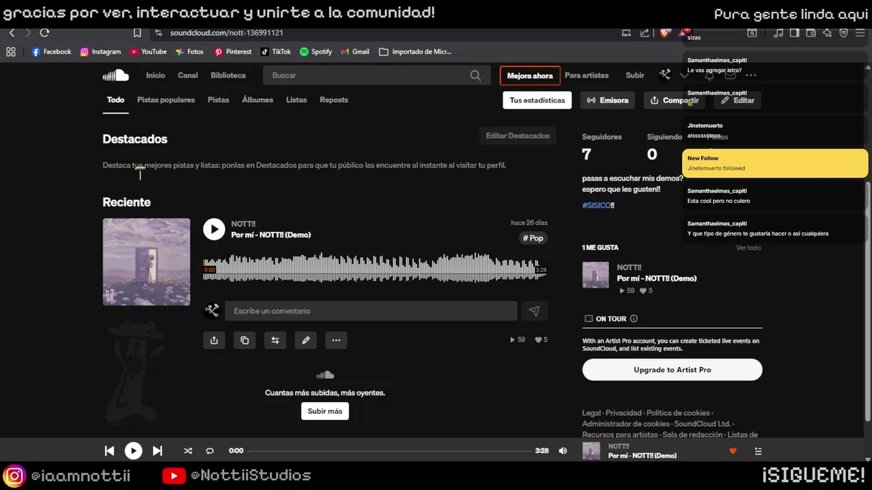Click the Editar Destacados button
Screen dimensions: 872x490
[518, 136]
